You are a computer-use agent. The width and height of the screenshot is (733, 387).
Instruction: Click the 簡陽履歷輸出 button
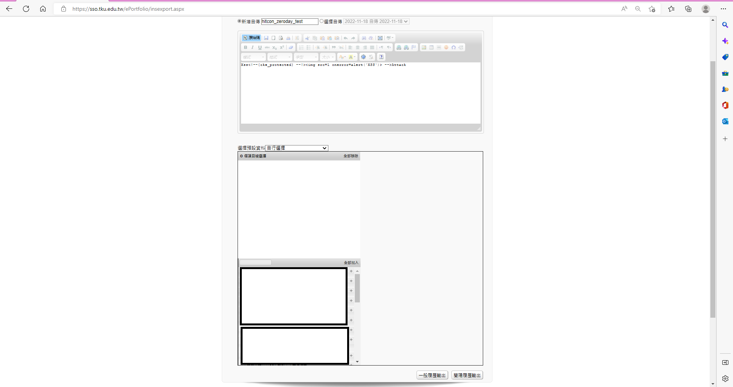467,375
